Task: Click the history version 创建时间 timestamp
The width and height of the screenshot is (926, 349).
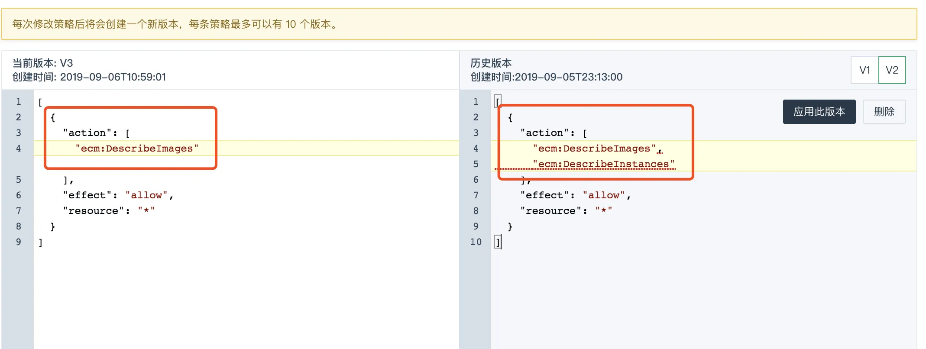Action: (546, 77)
